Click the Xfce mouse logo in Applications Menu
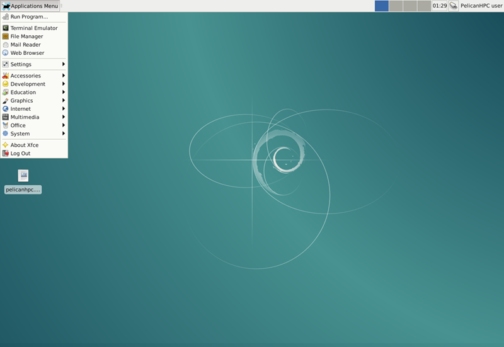 pos(6,6)
